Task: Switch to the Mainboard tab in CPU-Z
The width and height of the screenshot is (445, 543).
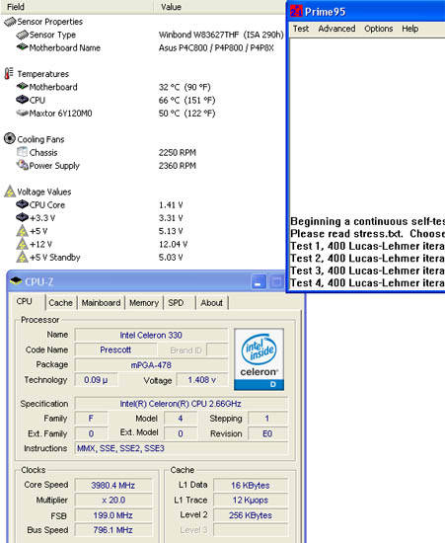Action: [101, 303]
